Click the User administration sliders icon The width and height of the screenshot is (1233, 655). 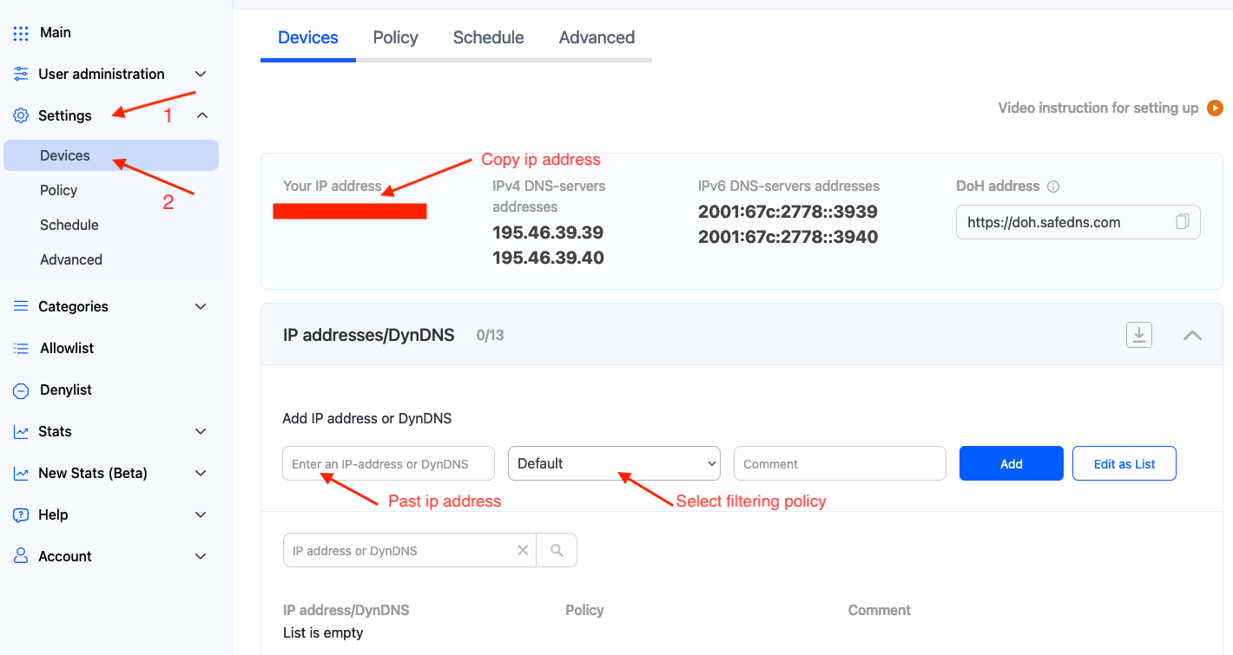pos(21,75)
